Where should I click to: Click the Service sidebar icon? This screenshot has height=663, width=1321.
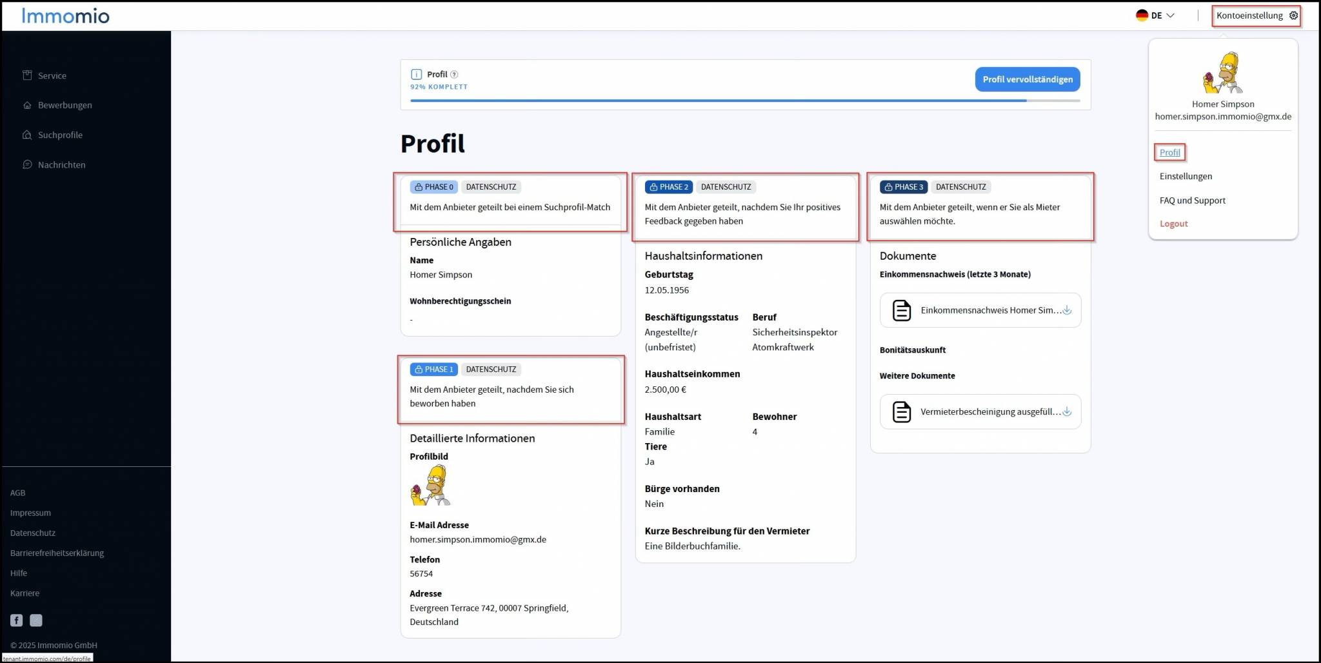click(x=27, y=75)
